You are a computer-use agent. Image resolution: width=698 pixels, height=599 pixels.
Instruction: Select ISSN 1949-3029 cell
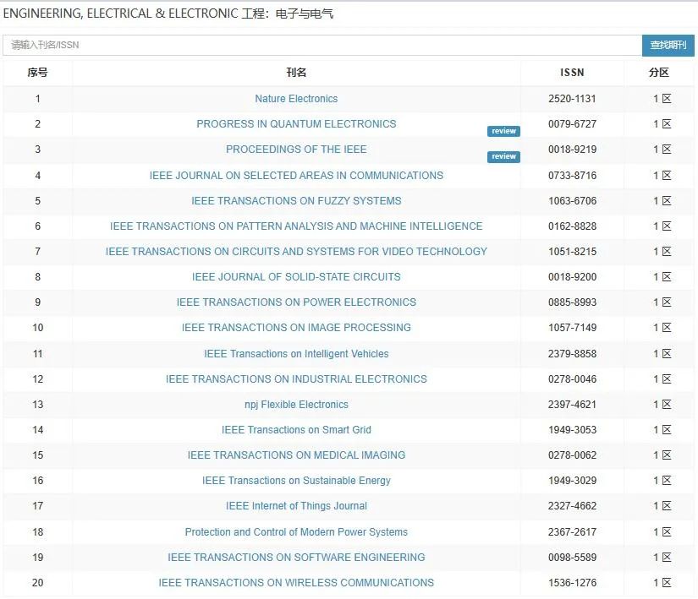[x=572, y=481]
